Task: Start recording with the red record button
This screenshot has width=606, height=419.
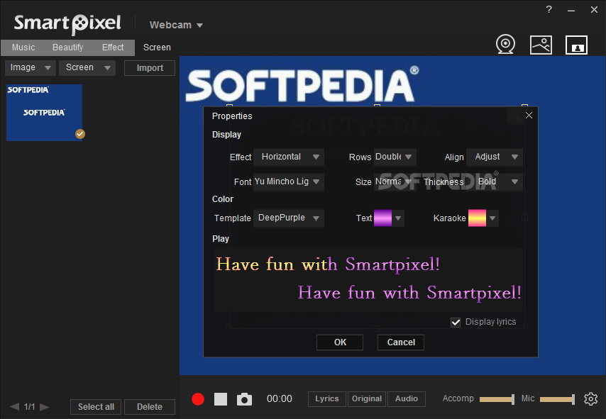Action: click(198, 399)
